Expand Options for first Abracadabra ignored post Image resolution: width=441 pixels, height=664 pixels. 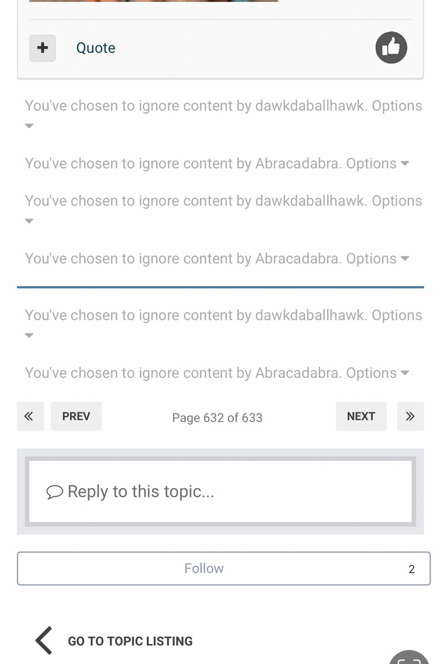(x=377, y=164)
